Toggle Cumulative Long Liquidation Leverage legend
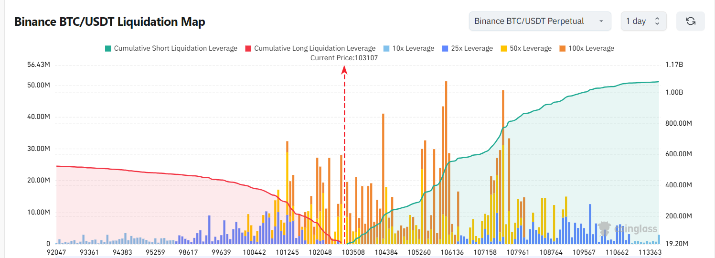Screen dimensions: 715x258 coord(310,48)
